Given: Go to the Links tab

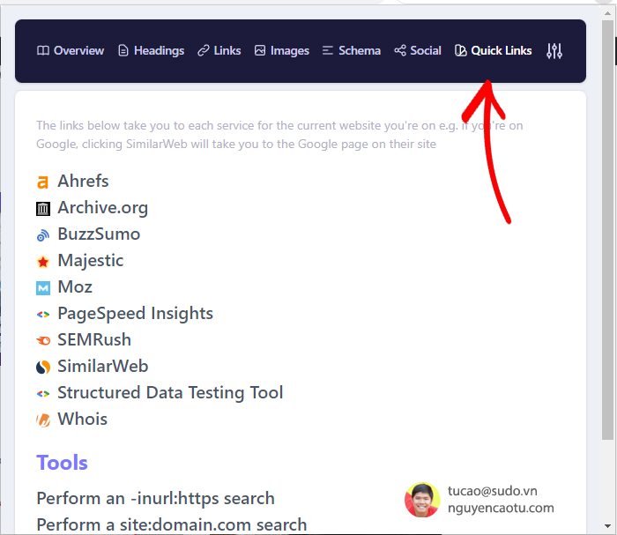Looking at the screenshot, I should click(219, 51).
